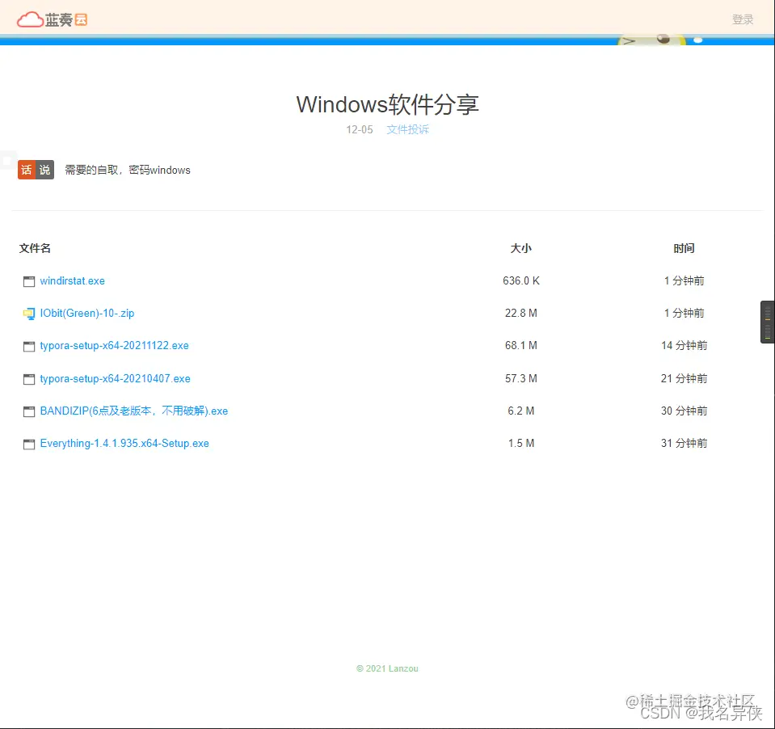The height and width of the screenshot is (729, 775).
Task: Open the BANDIZIP(6点及老版本，不用破解).exe link
Action: point(134,411)
